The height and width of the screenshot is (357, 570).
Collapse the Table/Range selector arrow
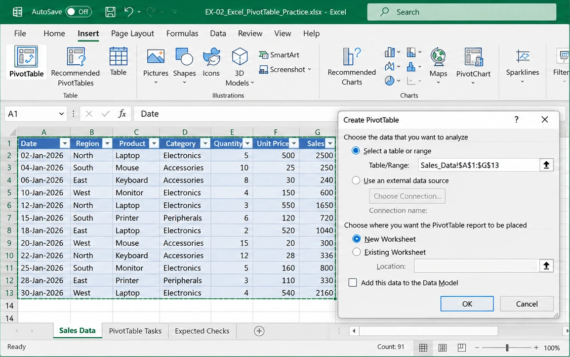click(546, 165)
